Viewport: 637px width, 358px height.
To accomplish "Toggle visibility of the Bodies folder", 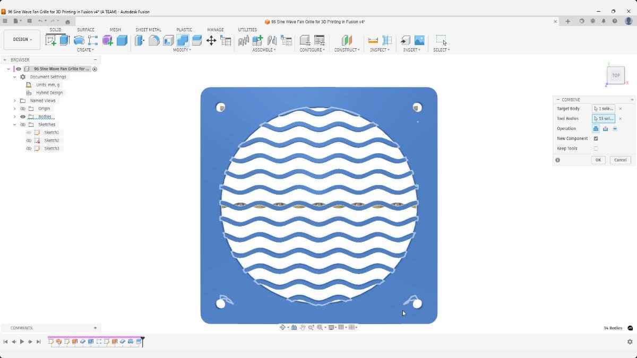I will pos(23,117).
